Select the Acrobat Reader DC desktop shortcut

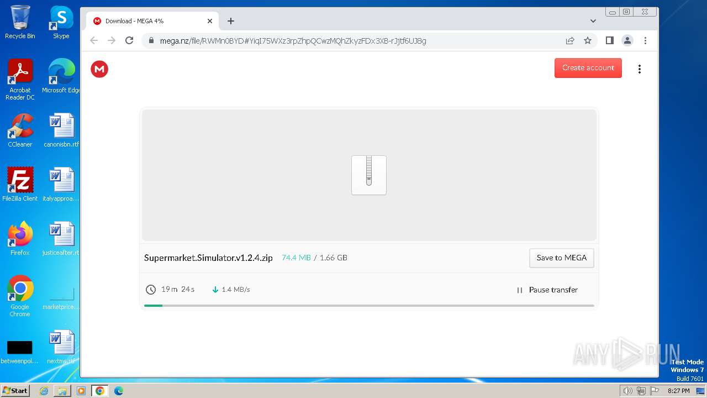[x=20, y=80]
